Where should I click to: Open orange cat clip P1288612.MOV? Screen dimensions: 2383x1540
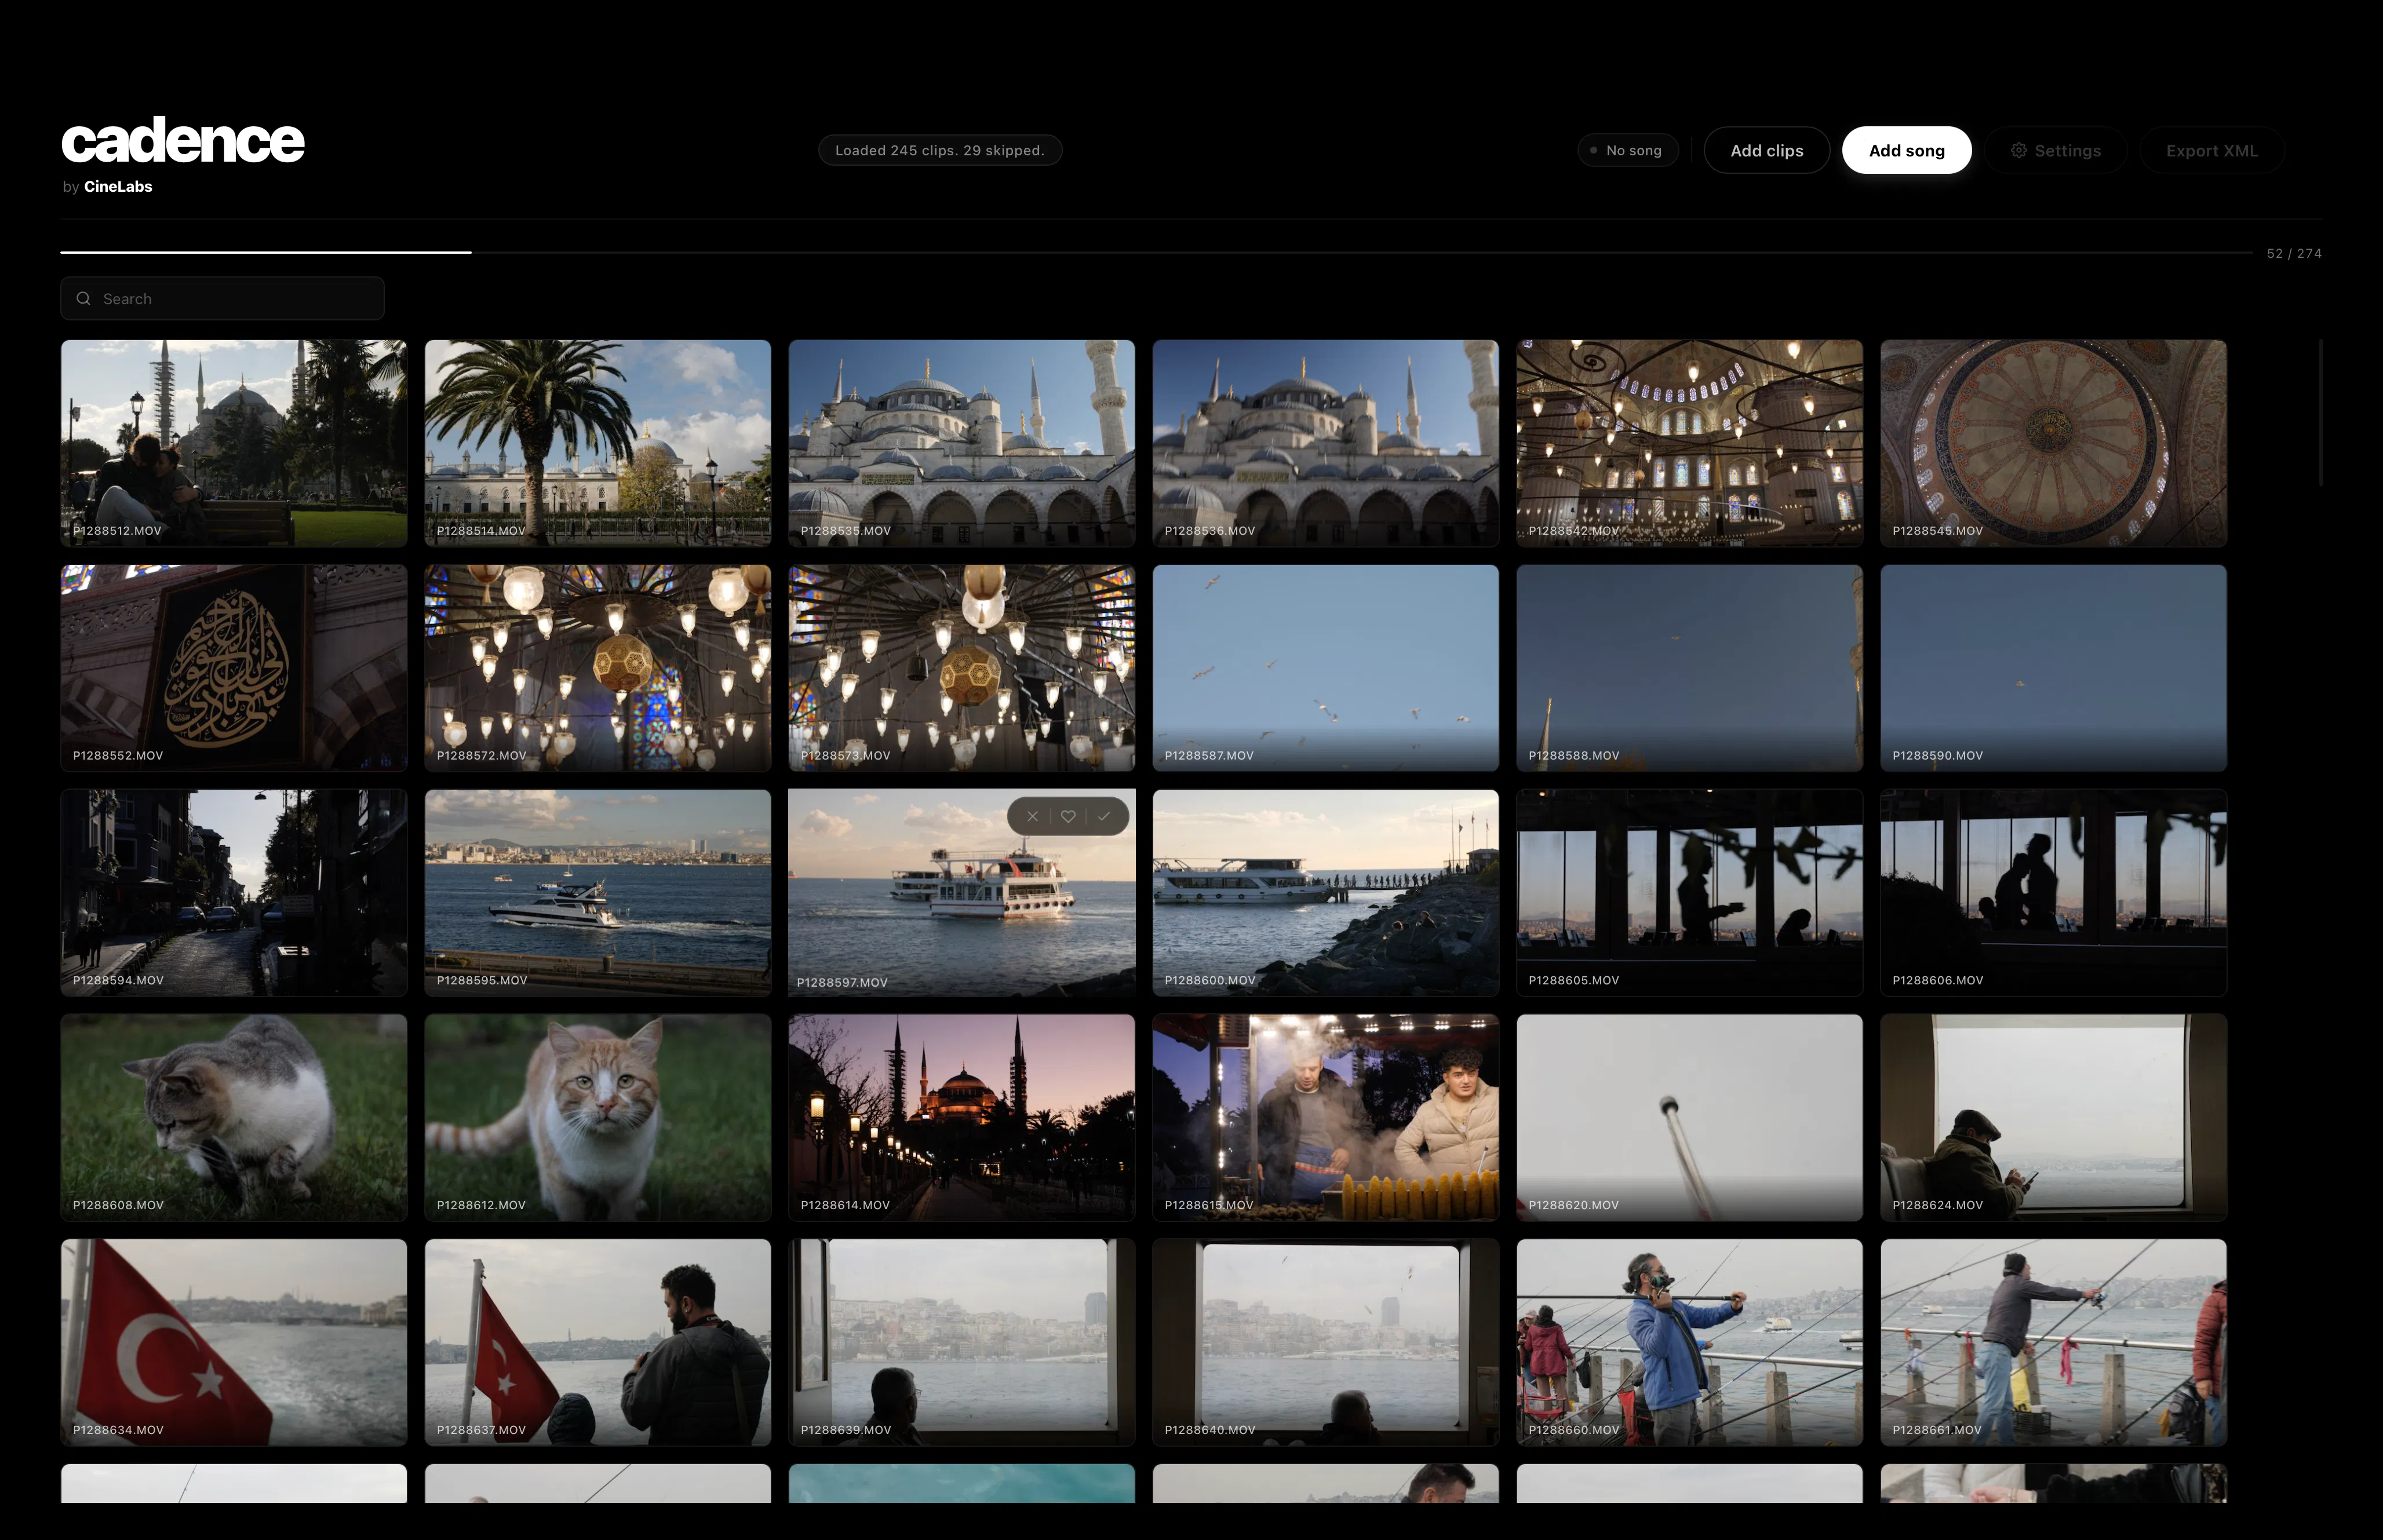point(598,1118)
